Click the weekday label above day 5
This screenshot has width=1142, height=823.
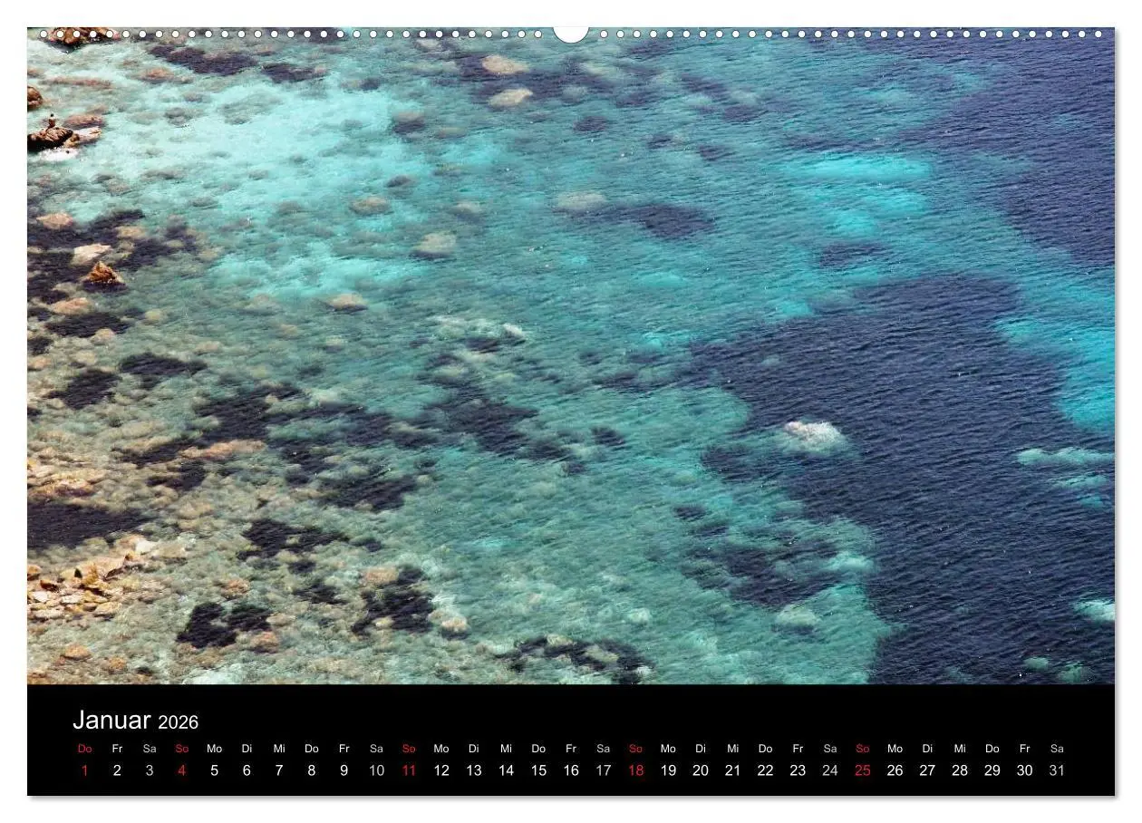coord(214,749)
